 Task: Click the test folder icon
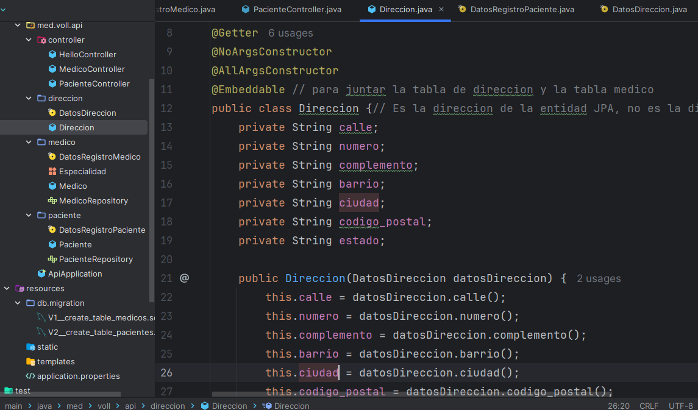(9, 391)
